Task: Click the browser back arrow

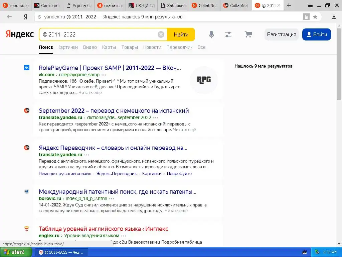Action: (x=9, y=17)
